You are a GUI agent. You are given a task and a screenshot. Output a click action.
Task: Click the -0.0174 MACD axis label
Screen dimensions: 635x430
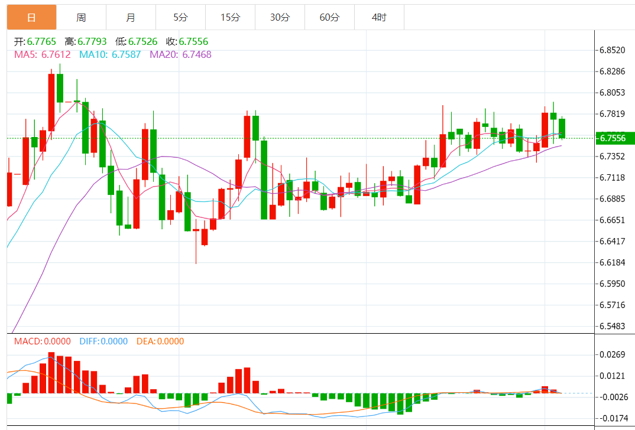coord(613,418)
